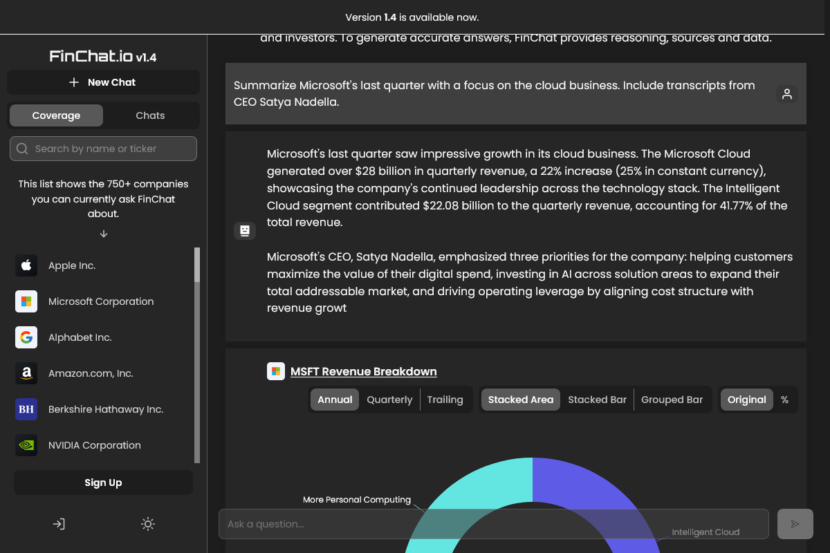Viewport: 830px width, 553px height.
Task: Click the Microsoft Corporation logo in sidebar
Action: pyautogui.click(x=26, y=301)
